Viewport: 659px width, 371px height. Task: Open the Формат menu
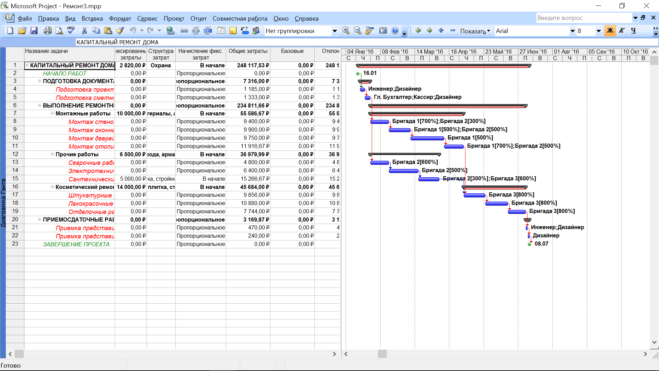[x=120, y=19]
